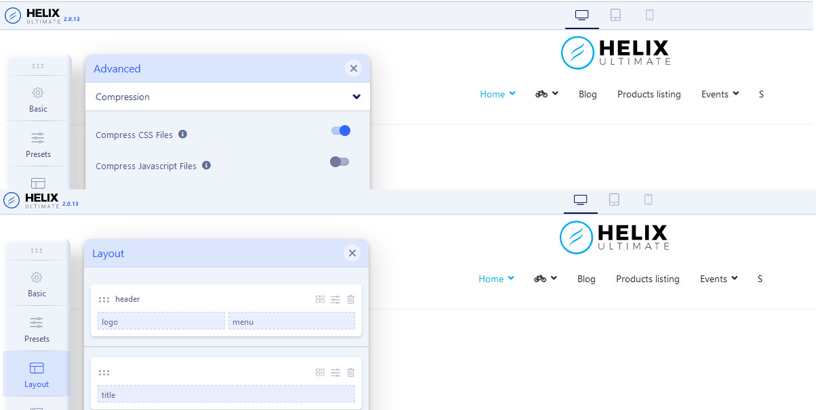
Task: Click the Compress CSS Files label
Action: [134, 135]
